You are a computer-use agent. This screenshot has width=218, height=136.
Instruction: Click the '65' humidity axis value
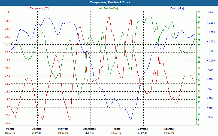click(x=199, y=51)
